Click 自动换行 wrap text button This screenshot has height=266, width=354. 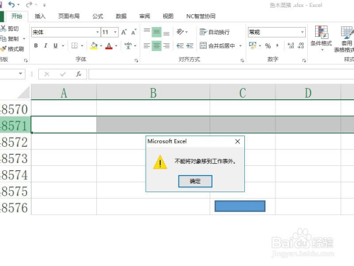tap(215, 32)
